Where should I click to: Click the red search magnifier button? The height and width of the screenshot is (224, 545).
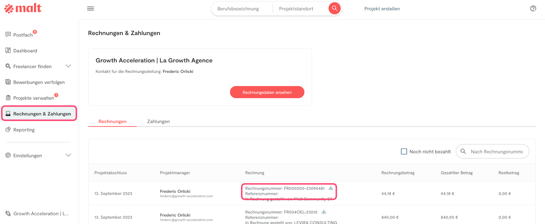coord(335,9)
